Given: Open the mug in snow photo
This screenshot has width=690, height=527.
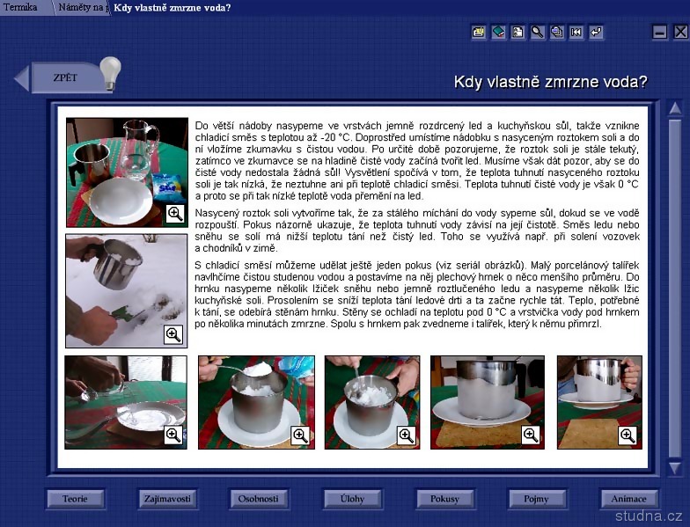Looking at the screenshot, I should coord(127,290).
